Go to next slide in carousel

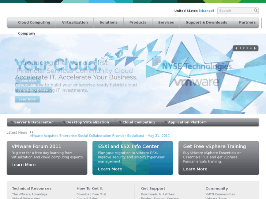(255, 48)
